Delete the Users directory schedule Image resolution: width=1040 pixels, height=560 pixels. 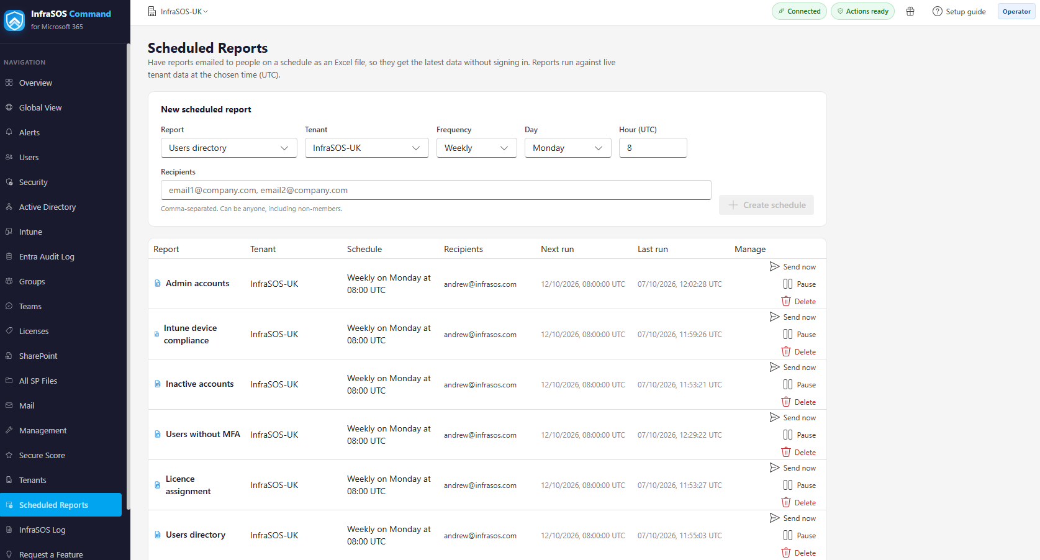click(x=798, y=553)
